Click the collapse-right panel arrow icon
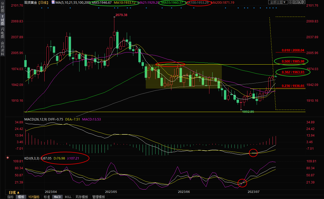This screenshot has width=324, height=199. pos(304,2)
